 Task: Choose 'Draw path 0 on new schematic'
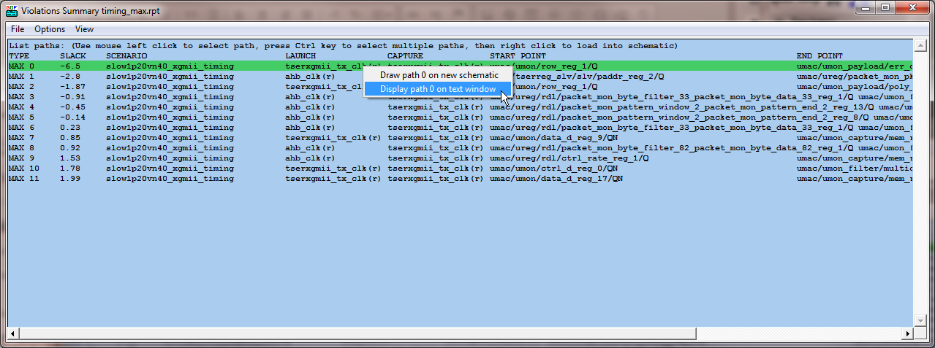pyautogui.click(x=439, y=75)
